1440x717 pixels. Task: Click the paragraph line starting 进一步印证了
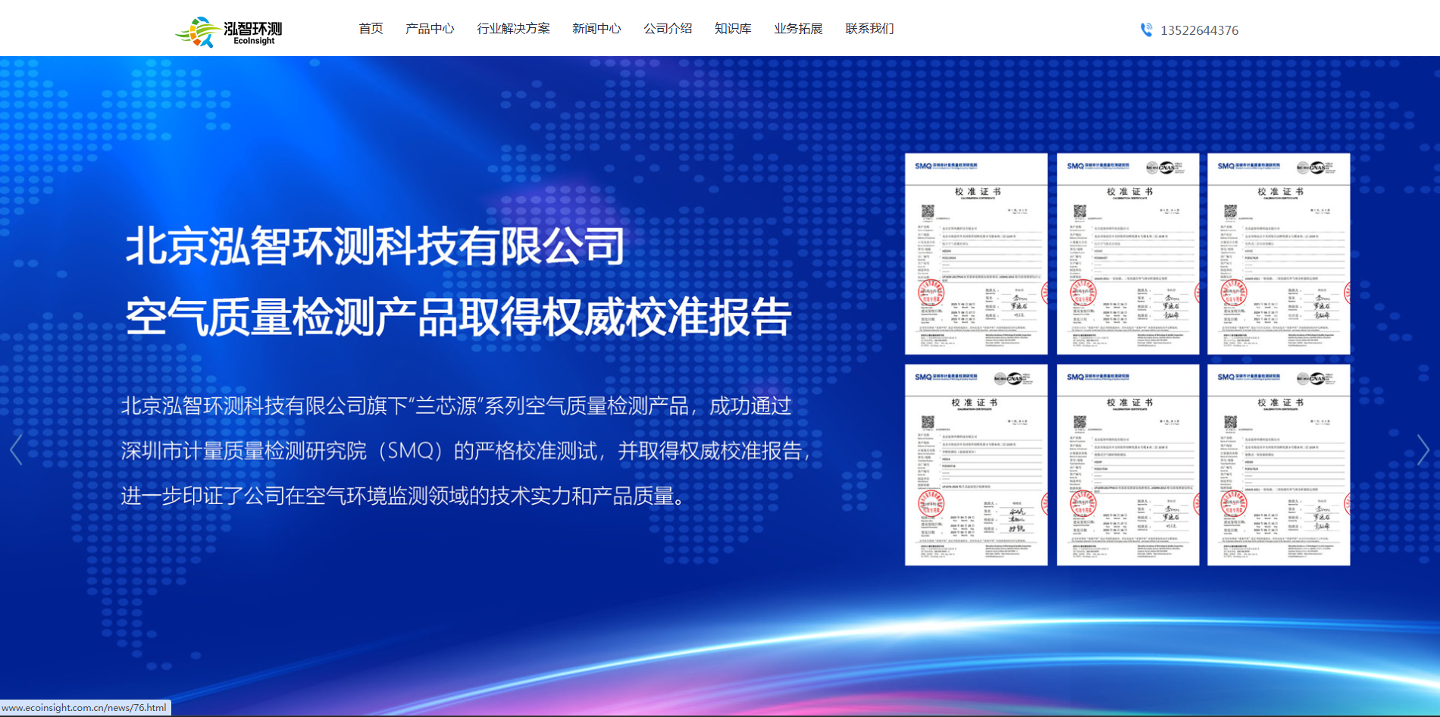coord(405,496)
